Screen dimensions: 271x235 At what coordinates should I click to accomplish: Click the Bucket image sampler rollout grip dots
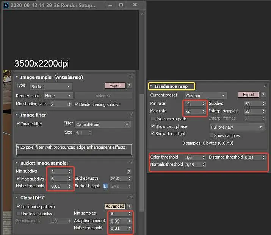(131, 162)
